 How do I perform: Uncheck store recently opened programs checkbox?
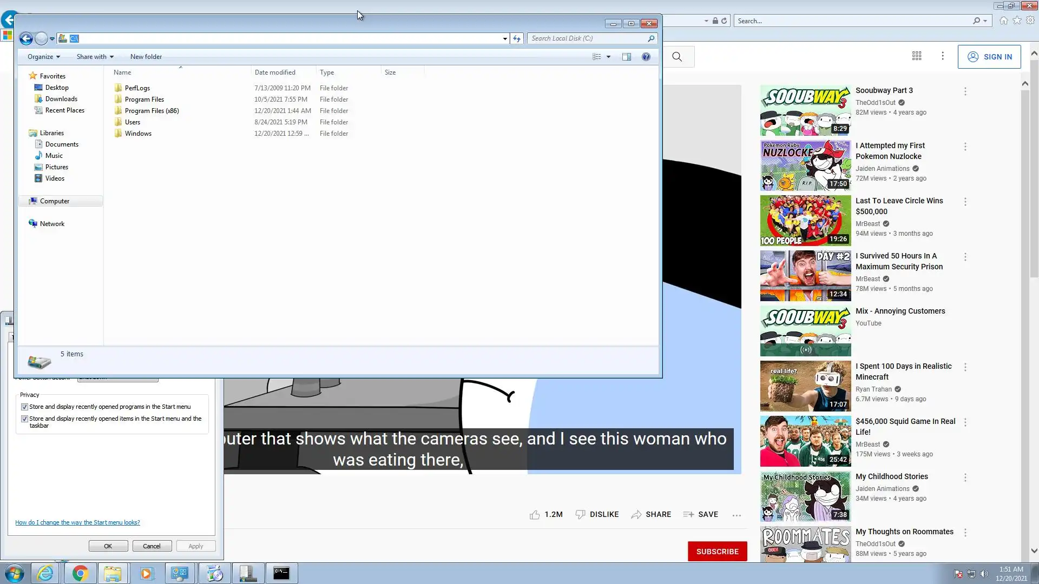[24, 407]
